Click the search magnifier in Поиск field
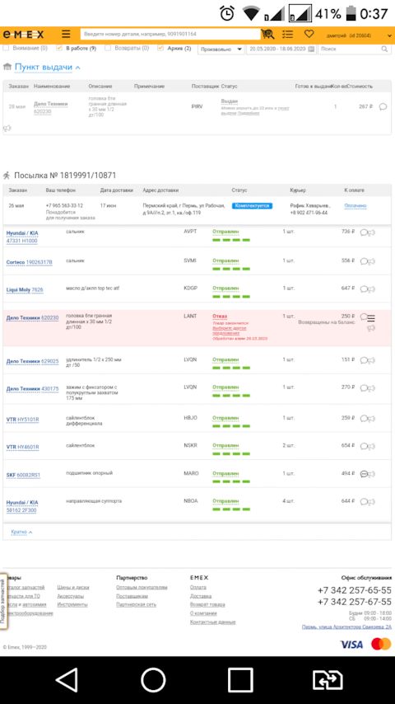Screen dimensions: 395x704 click(x=384, y=49)
